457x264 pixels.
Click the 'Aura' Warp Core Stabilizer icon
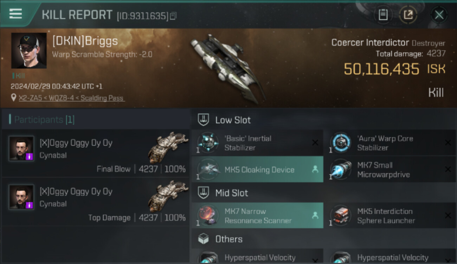(x=341, y=143)
